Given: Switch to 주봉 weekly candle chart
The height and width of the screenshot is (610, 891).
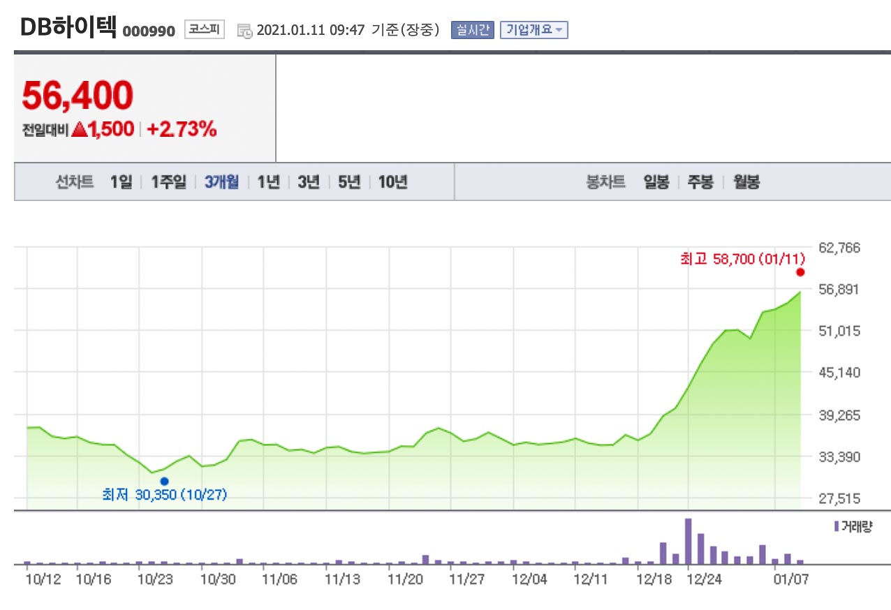Looking at the screenshot, I should click(700, 182).
